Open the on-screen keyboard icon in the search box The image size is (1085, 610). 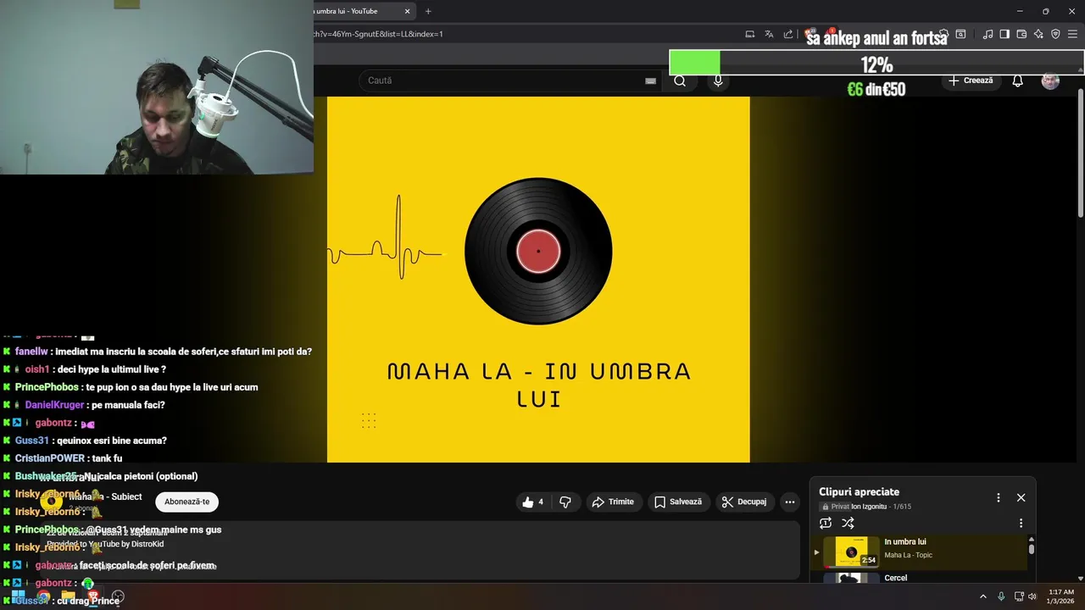point(650,80)
